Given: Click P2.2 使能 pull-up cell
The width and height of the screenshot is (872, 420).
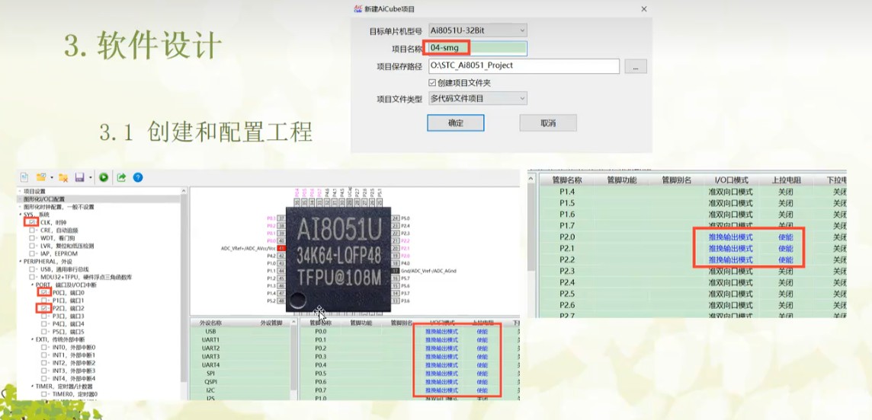Looking at the screenshot, I should (786, 259).
